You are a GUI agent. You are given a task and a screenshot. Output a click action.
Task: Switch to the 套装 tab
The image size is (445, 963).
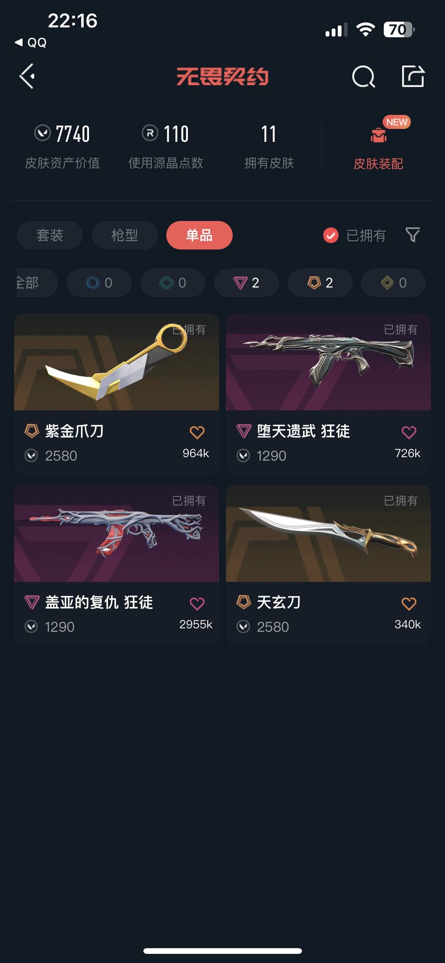tap(50, 235)
